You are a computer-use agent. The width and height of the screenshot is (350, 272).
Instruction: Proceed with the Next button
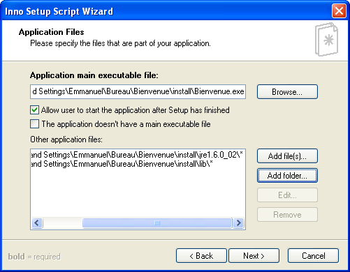point(254,256)
